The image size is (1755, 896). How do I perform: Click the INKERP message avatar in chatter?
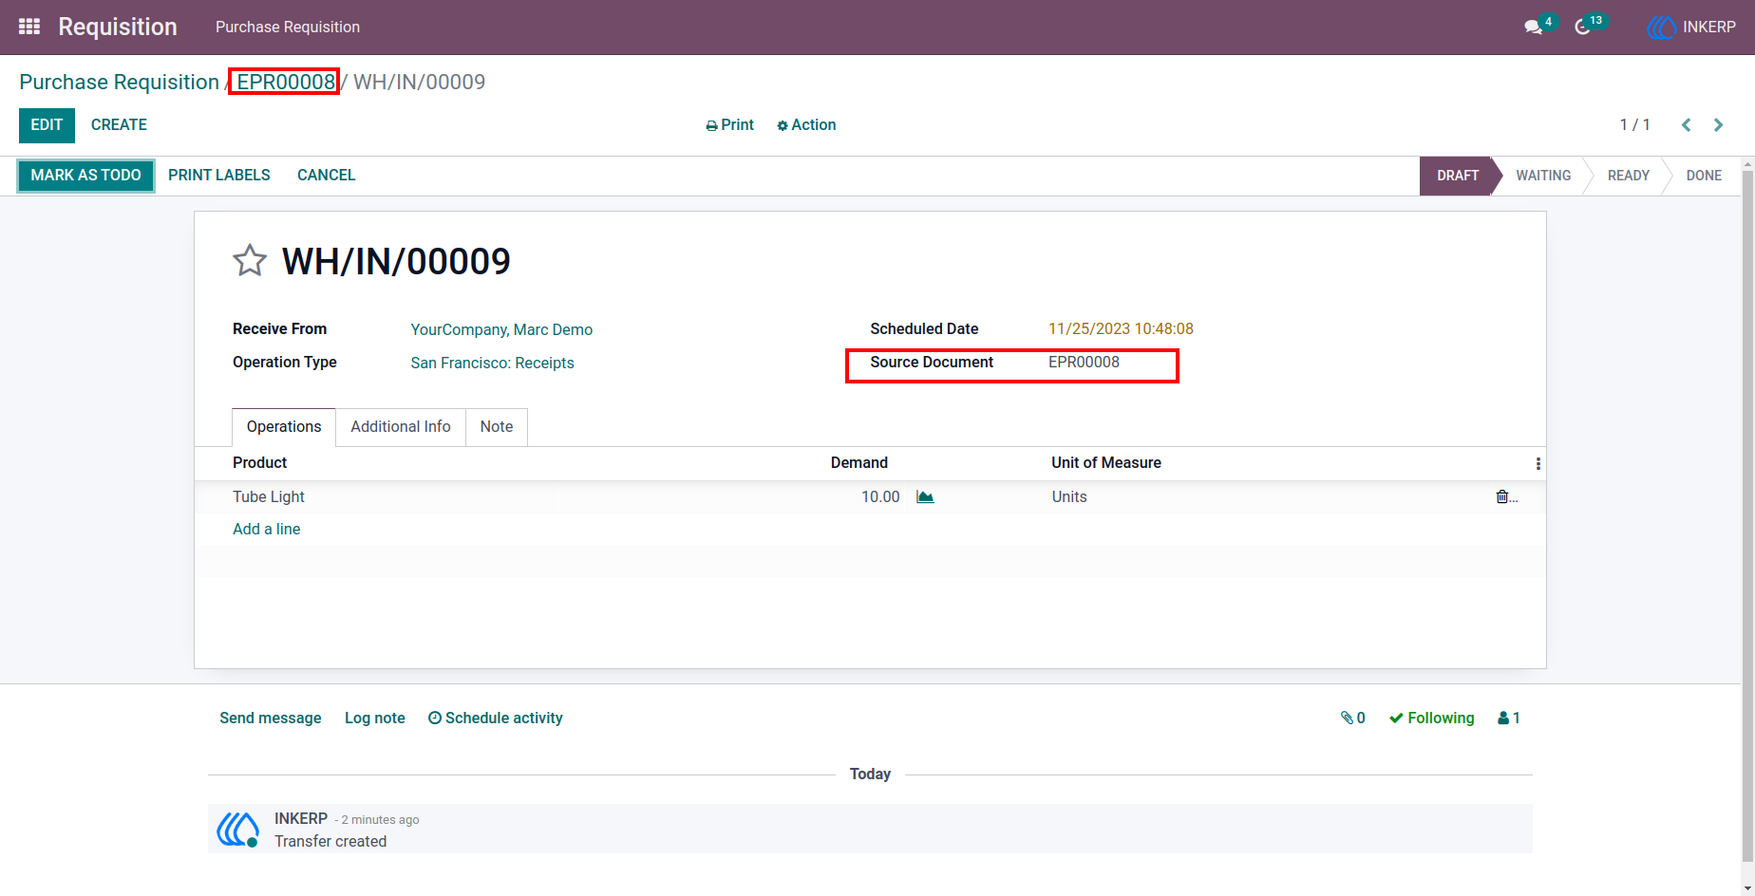click(237, 829)
